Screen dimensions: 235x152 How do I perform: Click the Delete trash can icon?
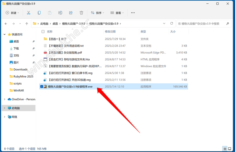[x=81, y=13]
